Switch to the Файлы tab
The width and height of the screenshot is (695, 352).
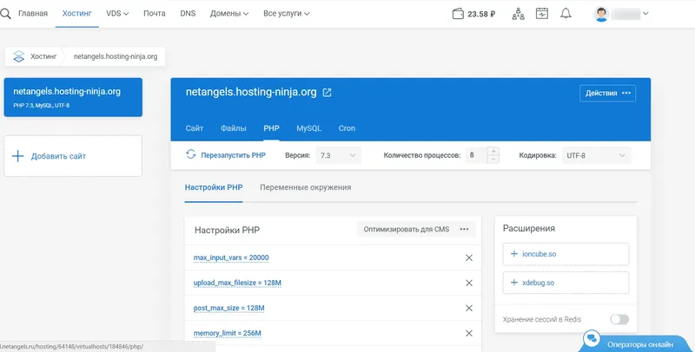pyautogui.click(x=233, y=128)
